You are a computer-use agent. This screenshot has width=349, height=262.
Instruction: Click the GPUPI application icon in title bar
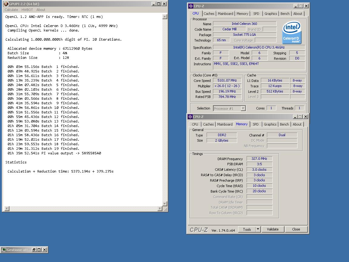pyautogui.click(x=6, y=4)
